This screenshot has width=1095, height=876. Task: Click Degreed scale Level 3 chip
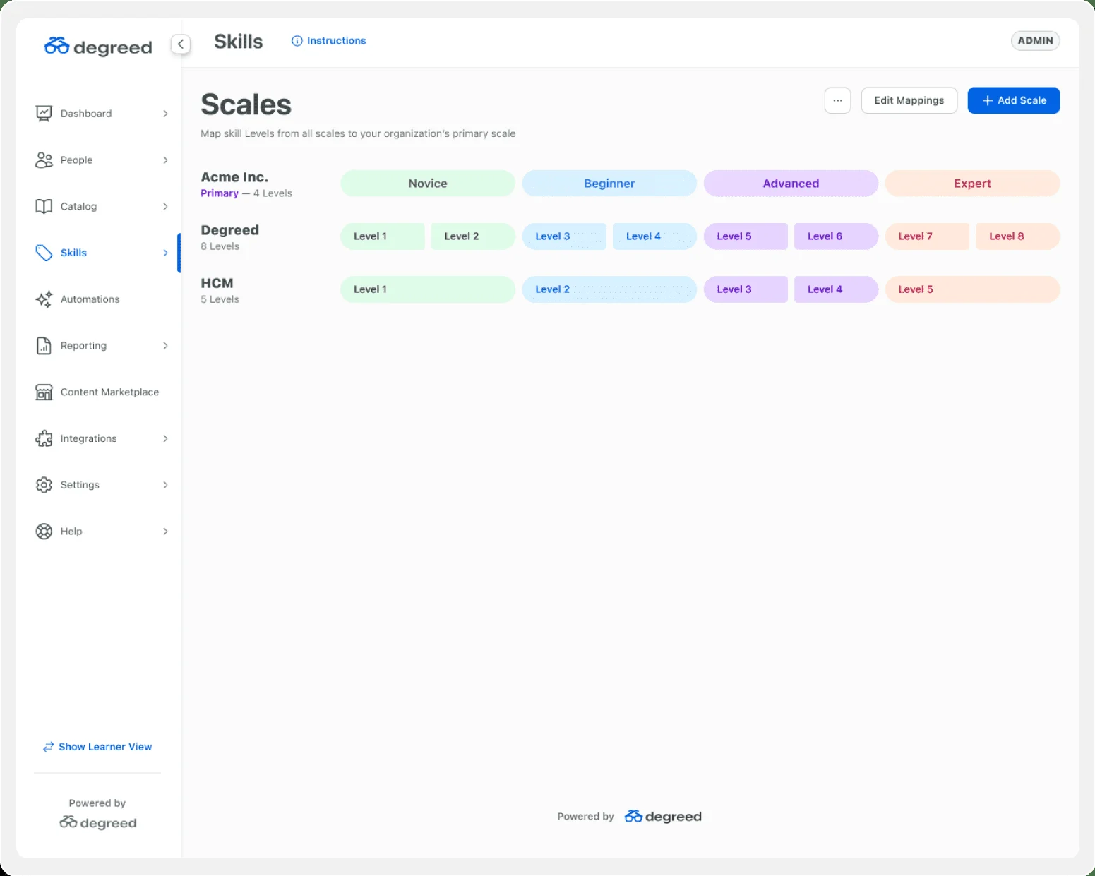click(564, 236)
